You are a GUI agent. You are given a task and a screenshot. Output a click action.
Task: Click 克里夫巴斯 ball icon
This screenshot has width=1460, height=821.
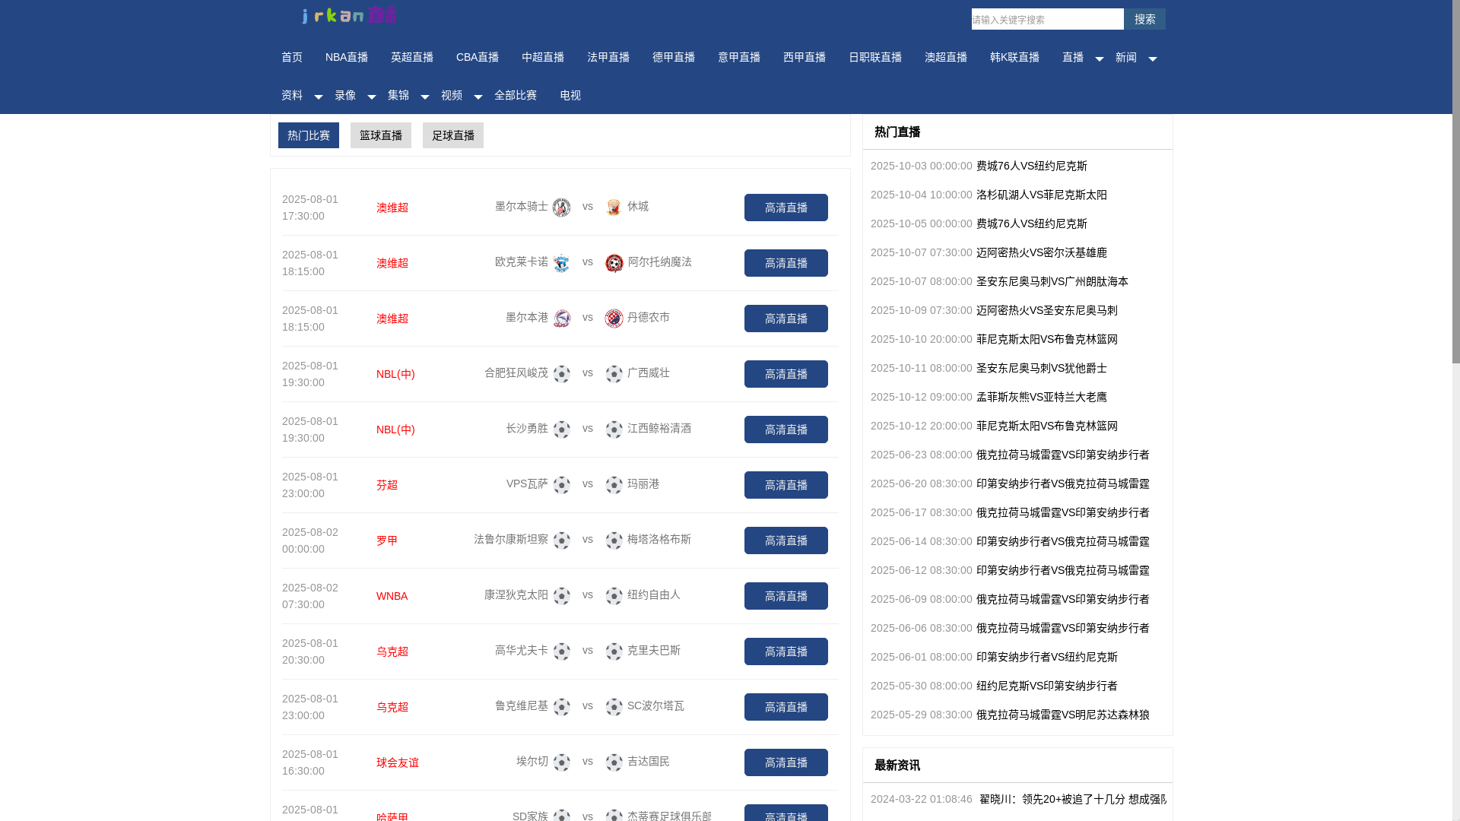[614, 651]
